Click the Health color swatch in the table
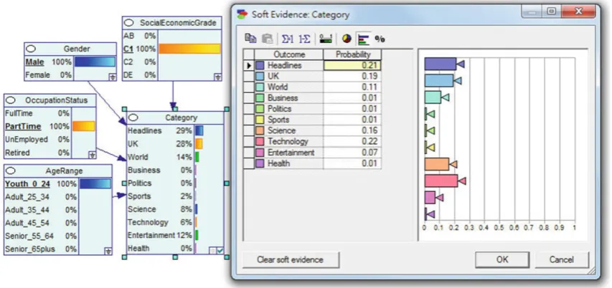612x288 pixels. coord(260,163)
